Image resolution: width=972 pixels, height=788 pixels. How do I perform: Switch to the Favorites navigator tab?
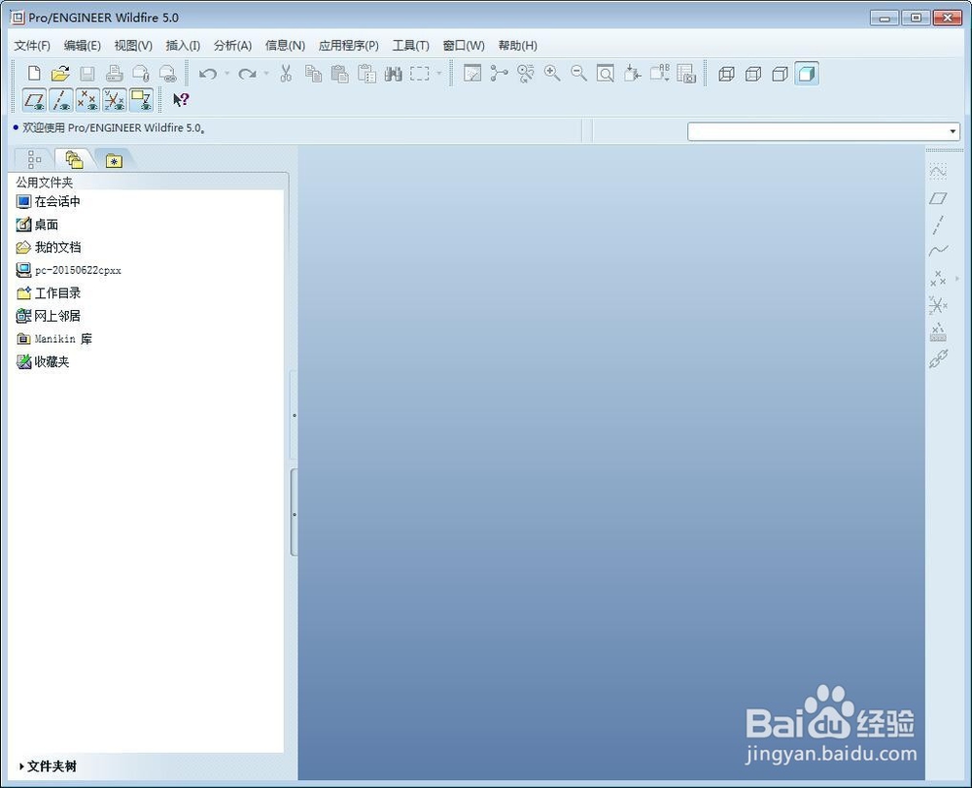(x=114, y=160)
